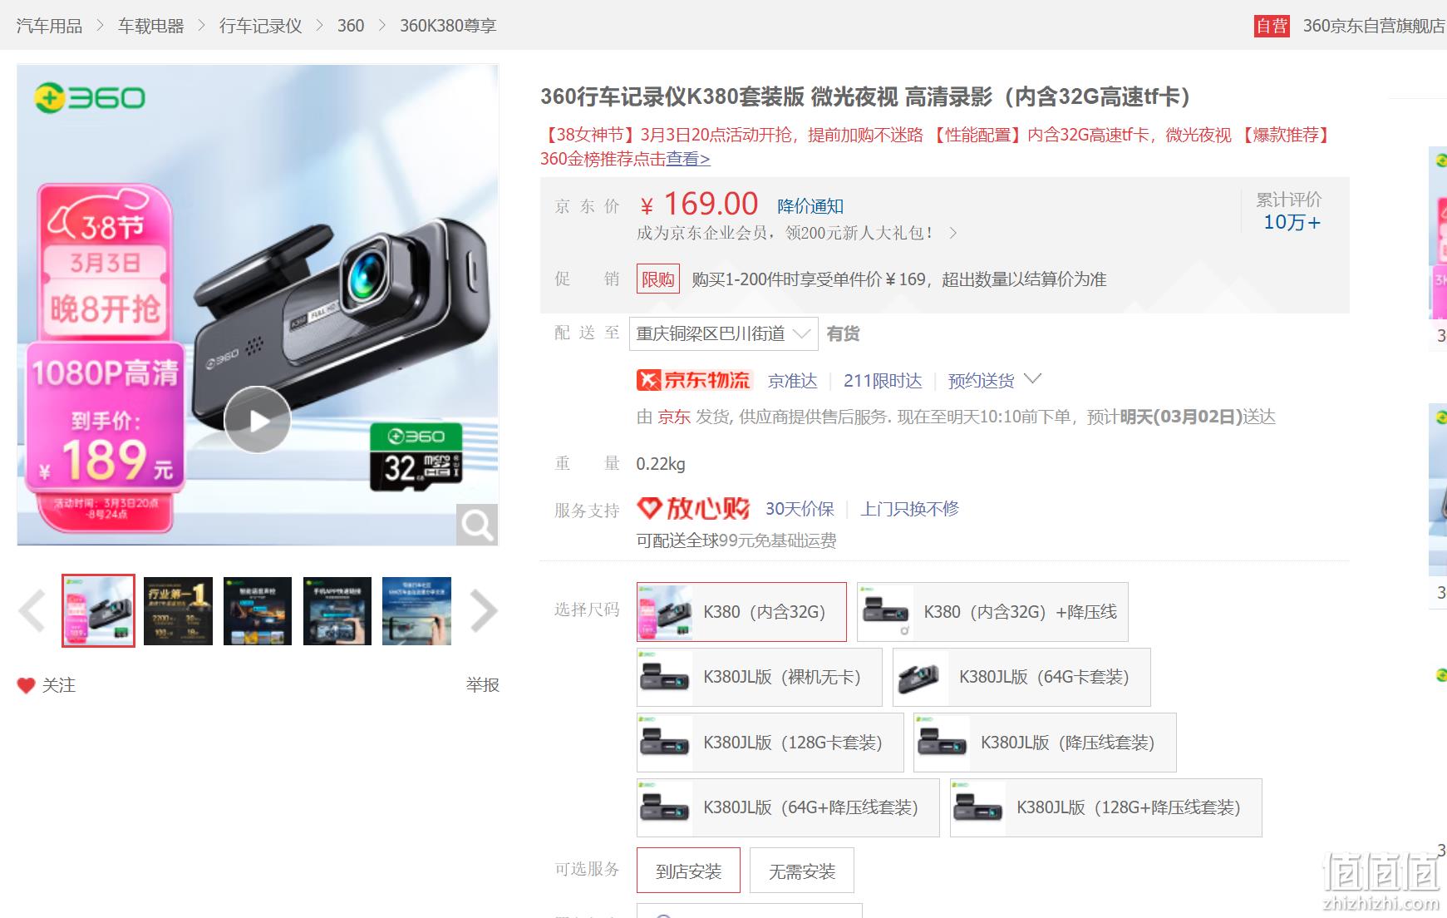Open delivery address dropdown 重庆铜梁区巴川街道
This screenshot has height=918, width=1447.
click(723, 333)
